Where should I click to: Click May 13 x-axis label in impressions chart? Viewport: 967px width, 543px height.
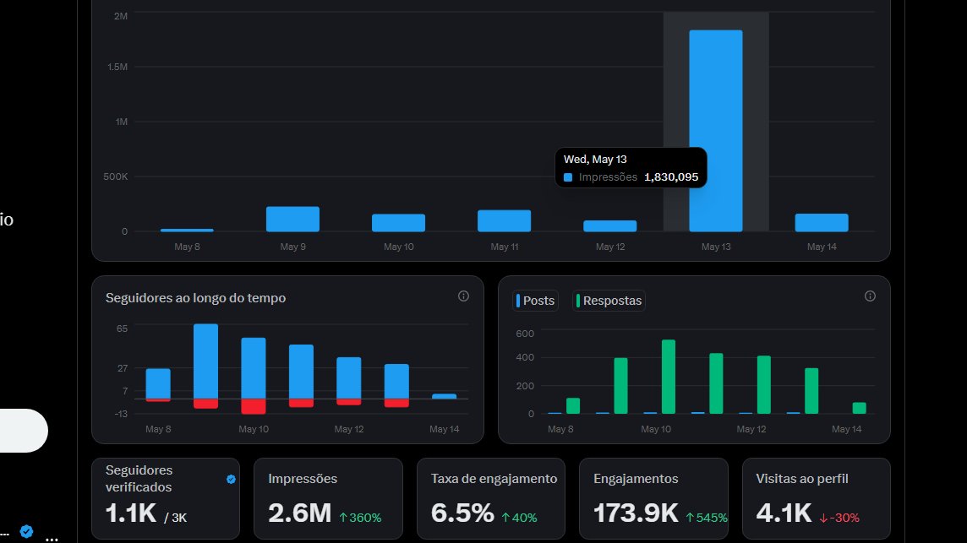[x=716, y=247]
